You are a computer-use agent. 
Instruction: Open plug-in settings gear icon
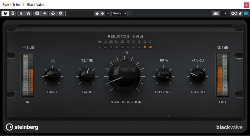(x=61, y=13)
